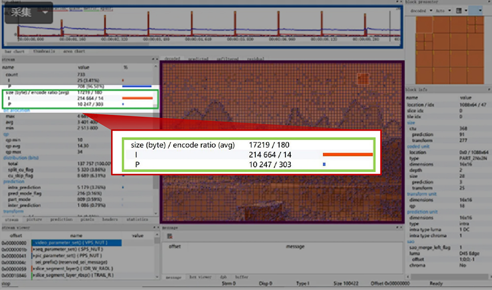Expand the slice_segment_layer() IDR_W_RADL row
Viewport: 492px width, 290px height.
33,269
